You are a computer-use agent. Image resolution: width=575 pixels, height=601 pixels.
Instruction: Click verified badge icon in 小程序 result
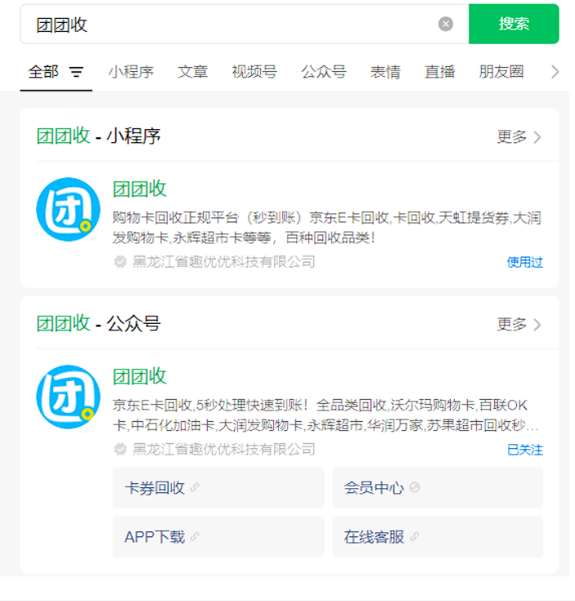[120, 262]
